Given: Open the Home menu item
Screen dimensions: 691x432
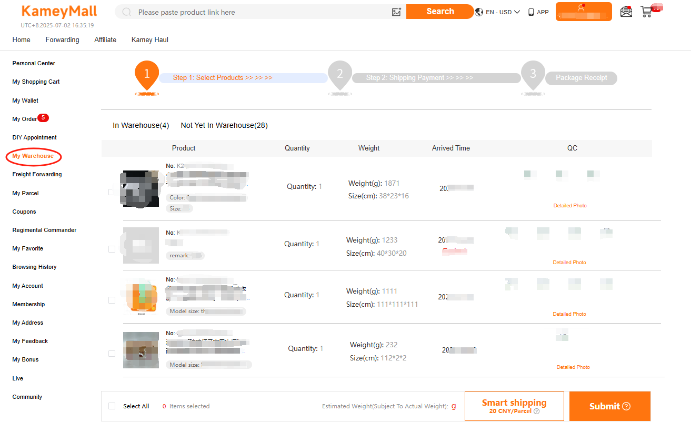Looking at the screenshot, I should point(22,39).
